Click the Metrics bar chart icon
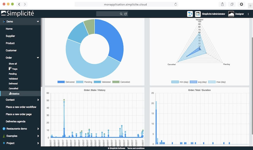253x150 pixels. pyautogui.click(x=10, y=93)
